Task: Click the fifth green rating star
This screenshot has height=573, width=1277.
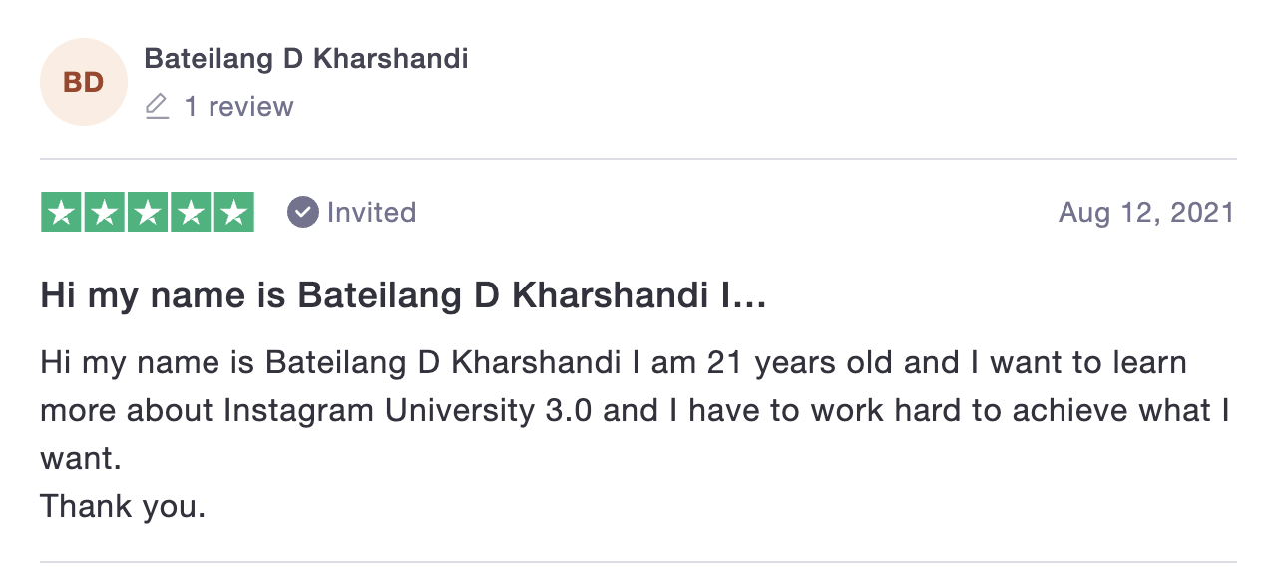Action: [x=234, y=212]
